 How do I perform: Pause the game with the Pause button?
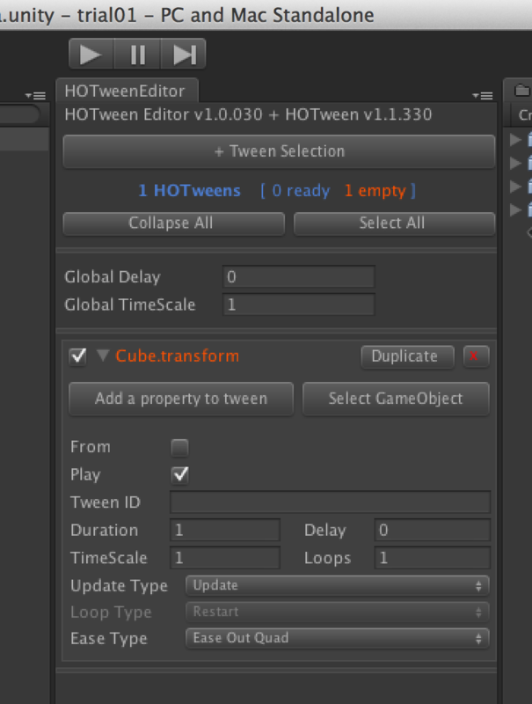(137, 55)
